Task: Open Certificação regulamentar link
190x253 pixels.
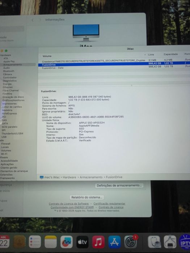Action: (x=109, y=203)
